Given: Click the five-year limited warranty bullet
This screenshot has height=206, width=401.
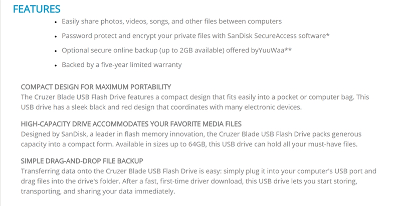Looking at the screenshot, I should click(122, 65).
